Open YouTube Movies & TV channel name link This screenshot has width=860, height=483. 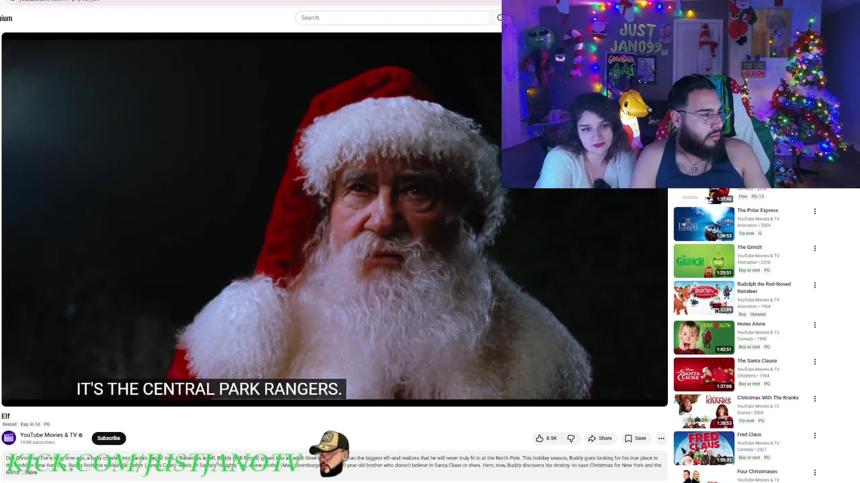tap(48, 435)
